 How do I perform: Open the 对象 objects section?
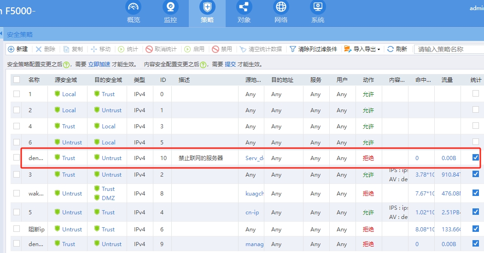coord(244,12)
